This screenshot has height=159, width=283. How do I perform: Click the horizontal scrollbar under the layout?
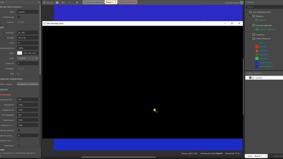point(119,157)
